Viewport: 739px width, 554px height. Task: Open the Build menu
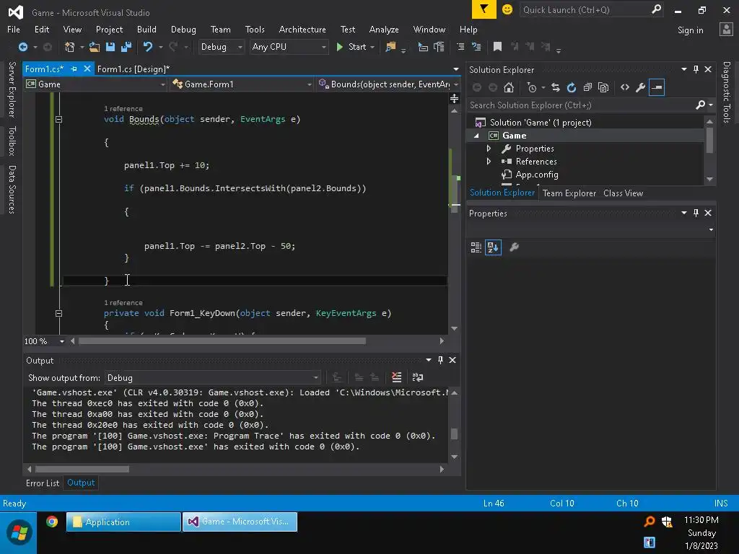click(147, 29)
